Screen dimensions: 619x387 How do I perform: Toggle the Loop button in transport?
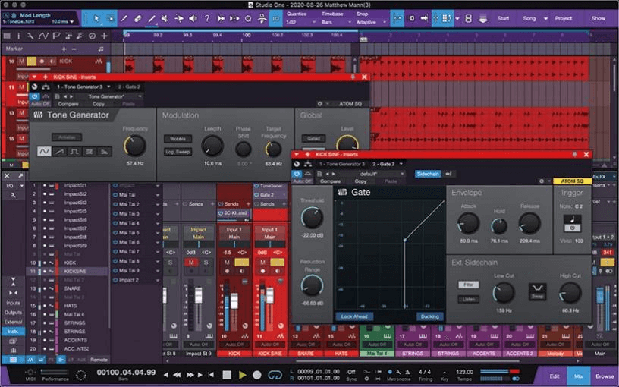pyautogui.click(x=275, y=375)
